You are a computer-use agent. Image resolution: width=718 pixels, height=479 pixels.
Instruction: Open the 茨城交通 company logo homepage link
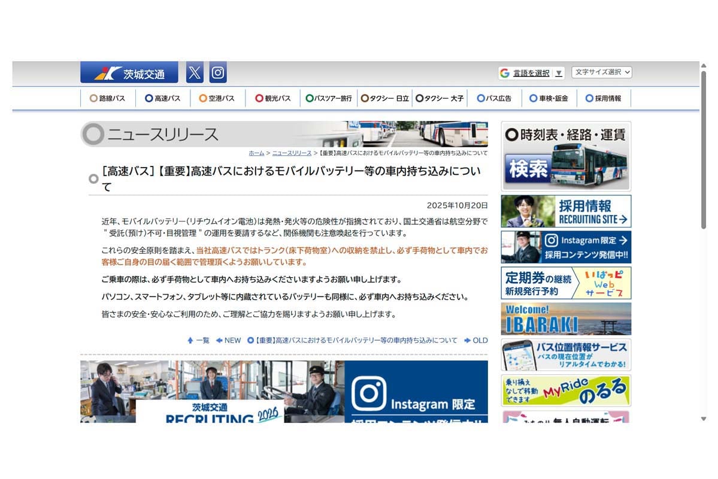(x=129, y=72)
